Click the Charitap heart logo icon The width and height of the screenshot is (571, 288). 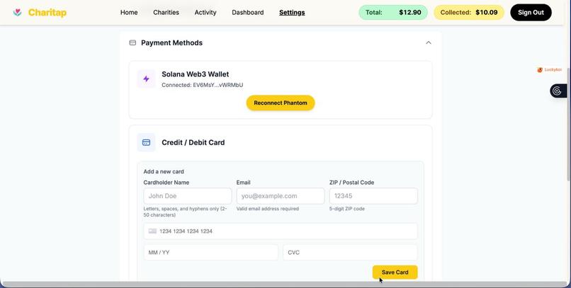tap(17, 12)
